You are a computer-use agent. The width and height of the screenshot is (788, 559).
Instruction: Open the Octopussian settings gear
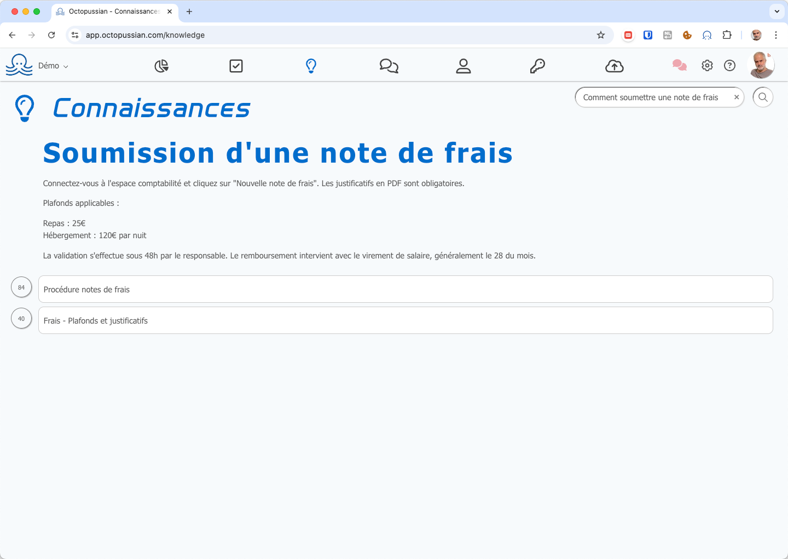[x=707, y=65]
